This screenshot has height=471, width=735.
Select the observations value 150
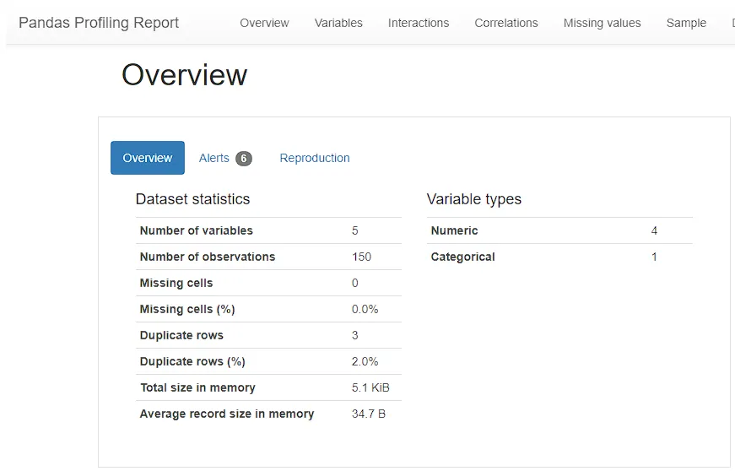tap(361, 257)
